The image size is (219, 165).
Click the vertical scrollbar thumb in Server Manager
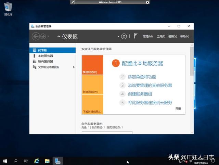click(192, 61)
